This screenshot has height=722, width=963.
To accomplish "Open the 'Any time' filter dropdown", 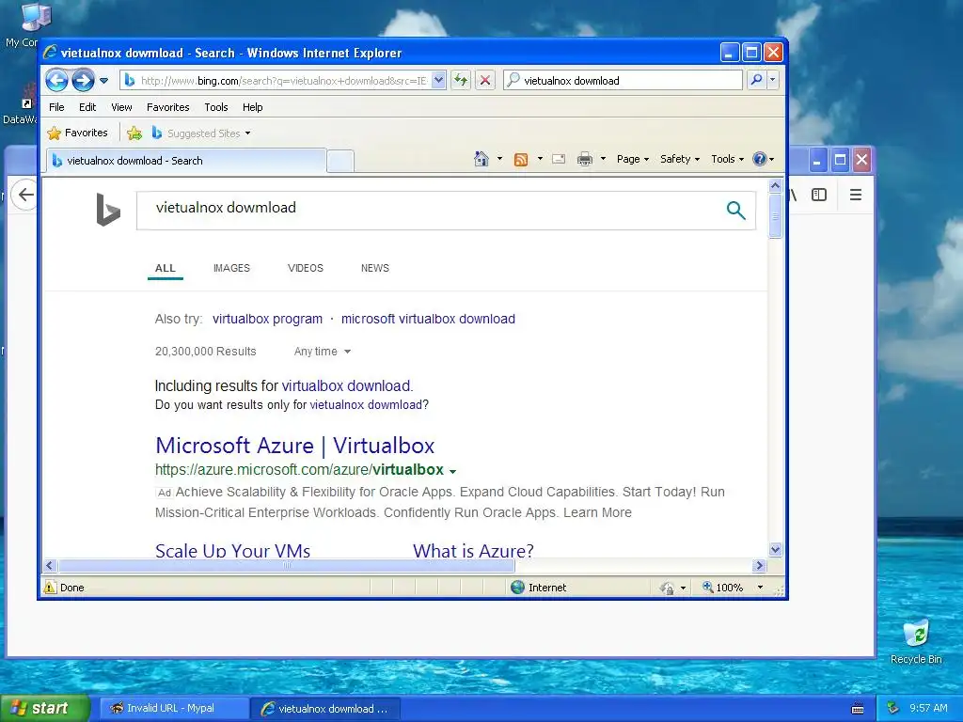I will click(322, 352).
